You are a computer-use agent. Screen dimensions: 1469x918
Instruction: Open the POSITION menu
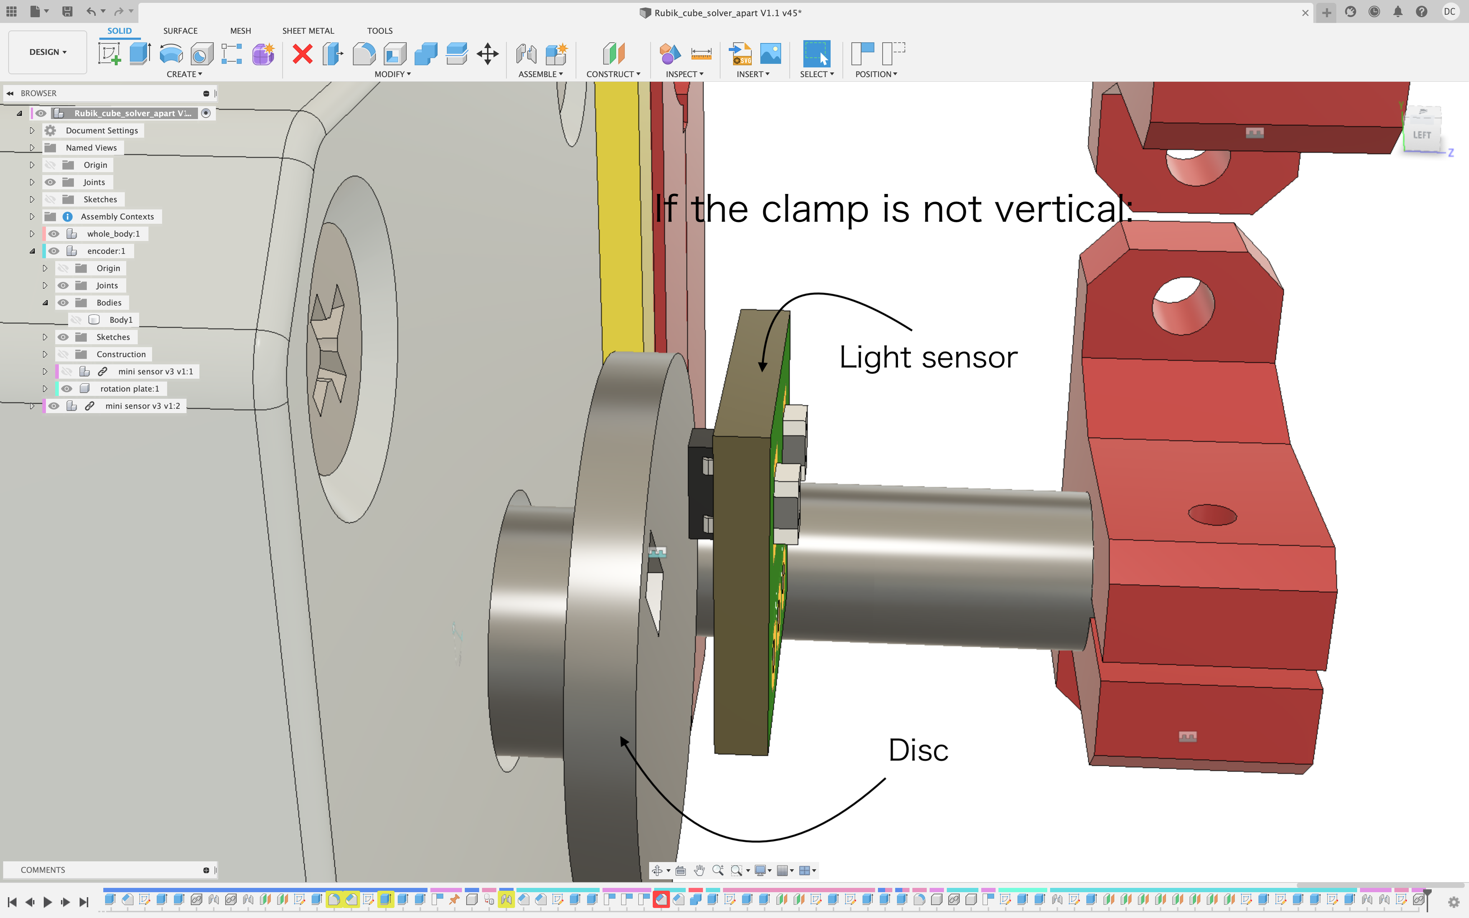[x=876, y=74]
